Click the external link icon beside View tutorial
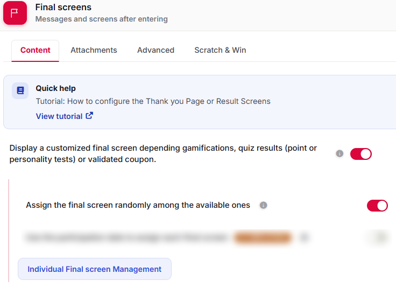 pos(89,115)
